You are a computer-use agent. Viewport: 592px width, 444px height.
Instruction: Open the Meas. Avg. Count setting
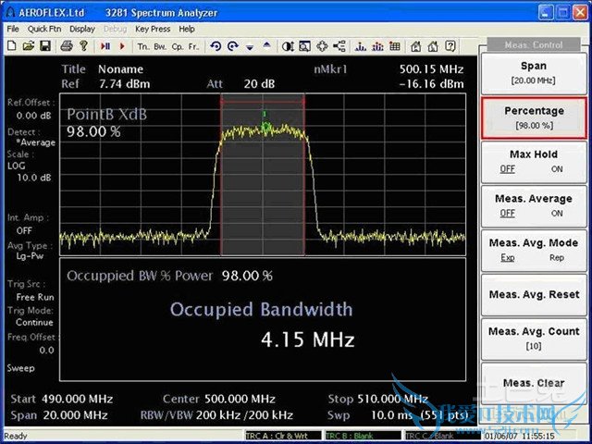point(534,338)
